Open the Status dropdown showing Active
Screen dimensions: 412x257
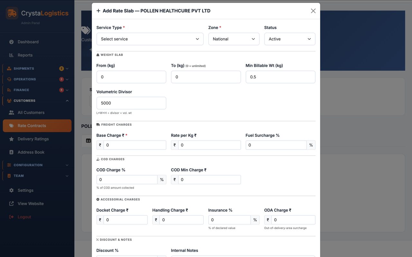click(x=290, y=39)
